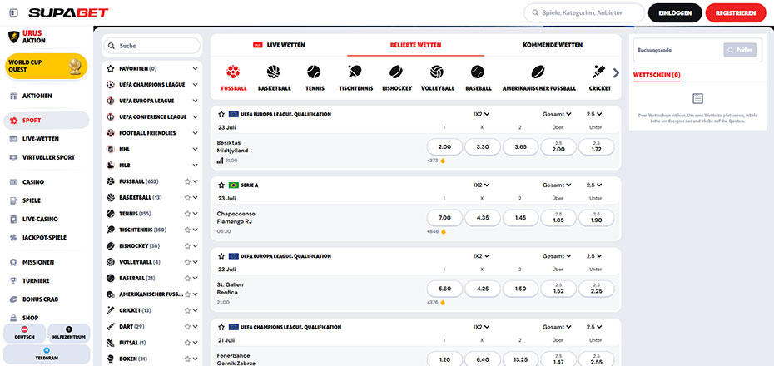Star Basketball (13) in the category list
Image resolution: width=774 pixels, height=366 pixels.
pyautogui.click(x=187, y=198)
